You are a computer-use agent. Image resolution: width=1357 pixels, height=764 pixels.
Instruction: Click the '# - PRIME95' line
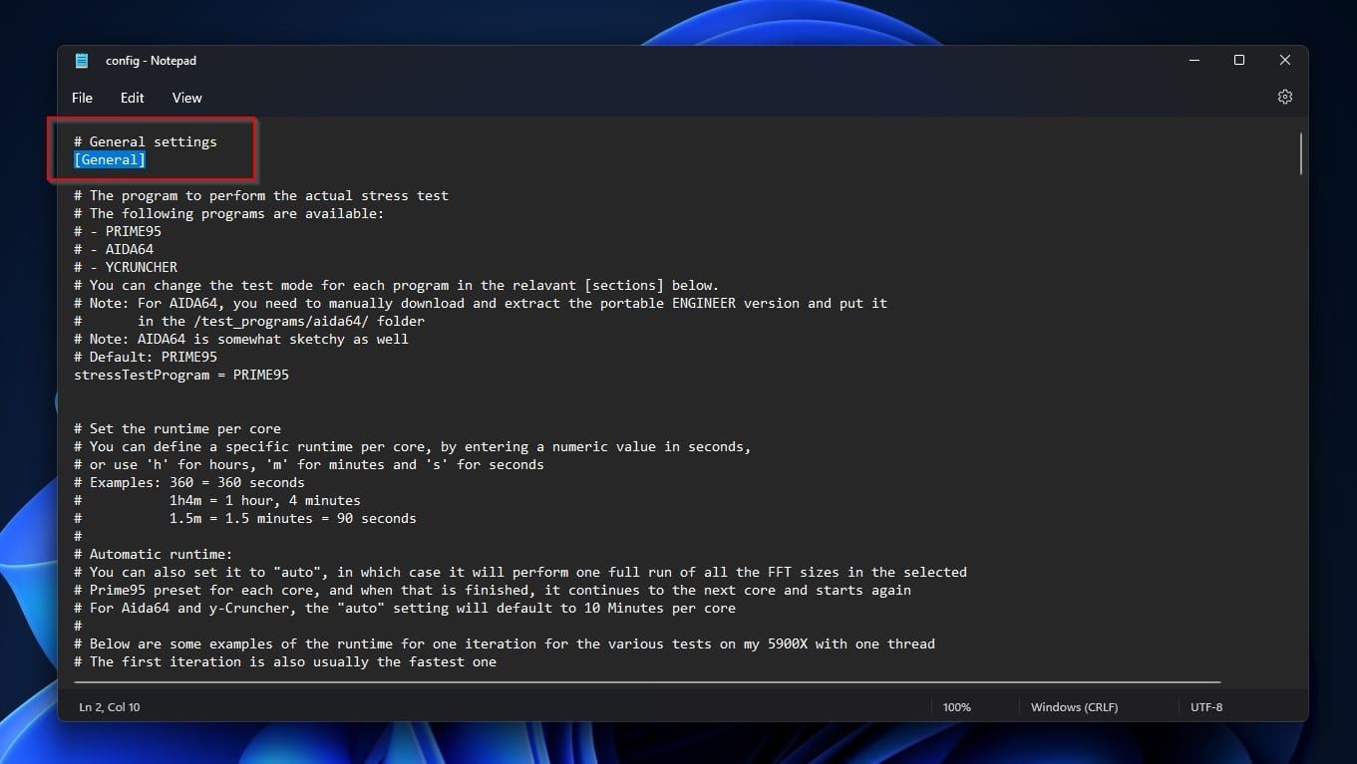pyautogui.click(x=118, y=231)
